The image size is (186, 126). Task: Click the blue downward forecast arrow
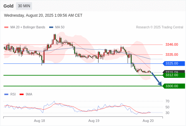(157, 79)
